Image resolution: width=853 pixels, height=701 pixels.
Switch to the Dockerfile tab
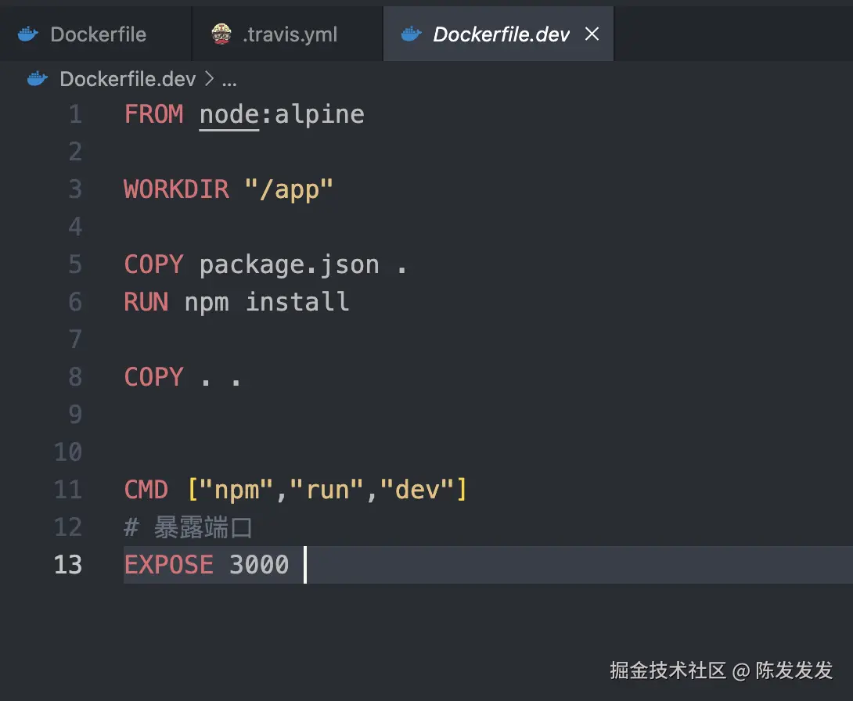coord(98,34)
